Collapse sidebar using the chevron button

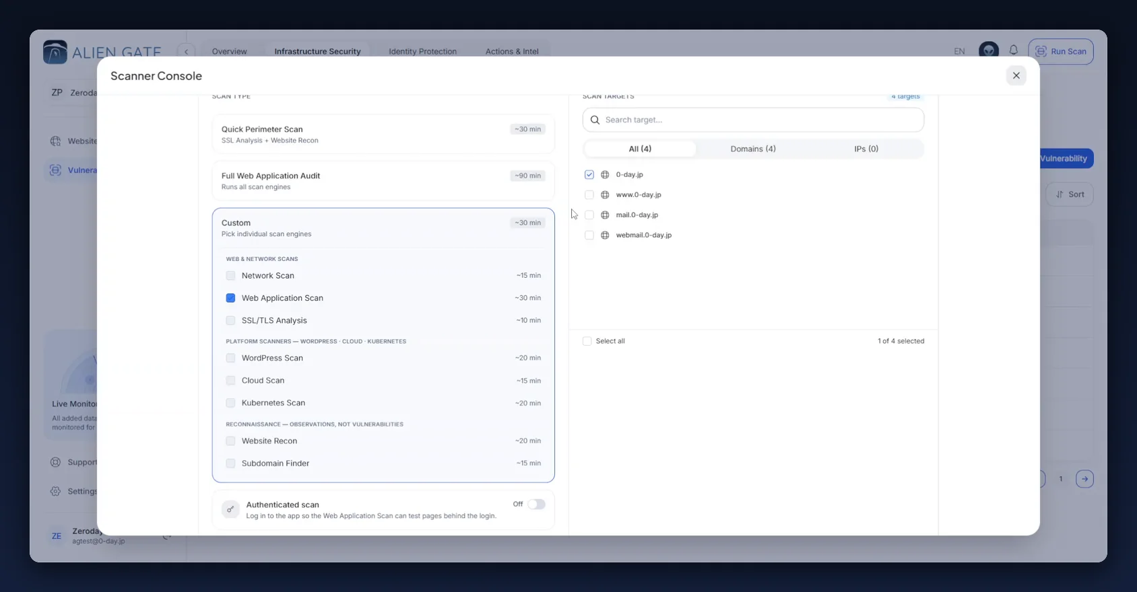186,51
